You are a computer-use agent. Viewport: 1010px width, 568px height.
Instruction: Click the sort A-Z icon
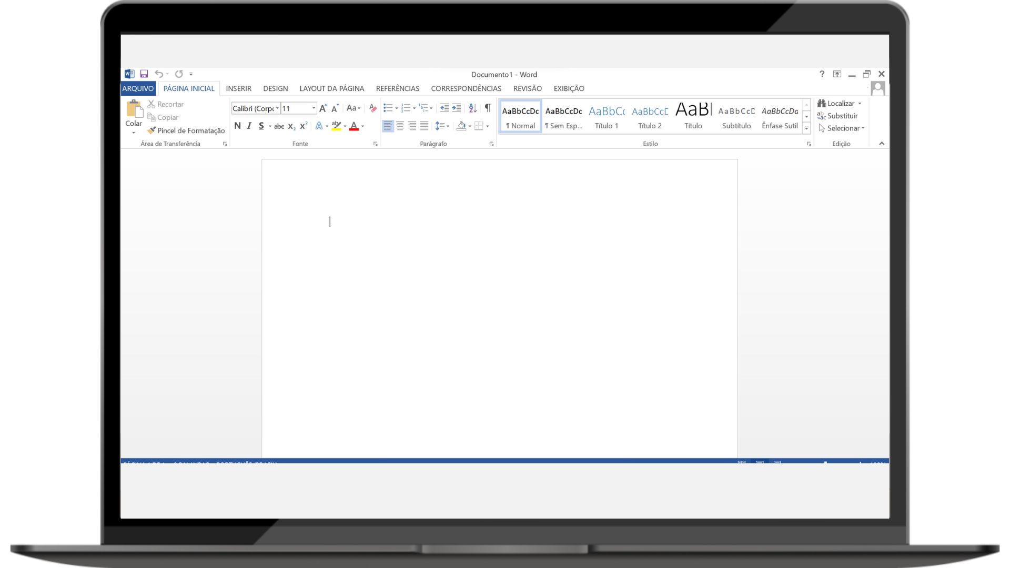pyautogui.click(x=472, y=108)
